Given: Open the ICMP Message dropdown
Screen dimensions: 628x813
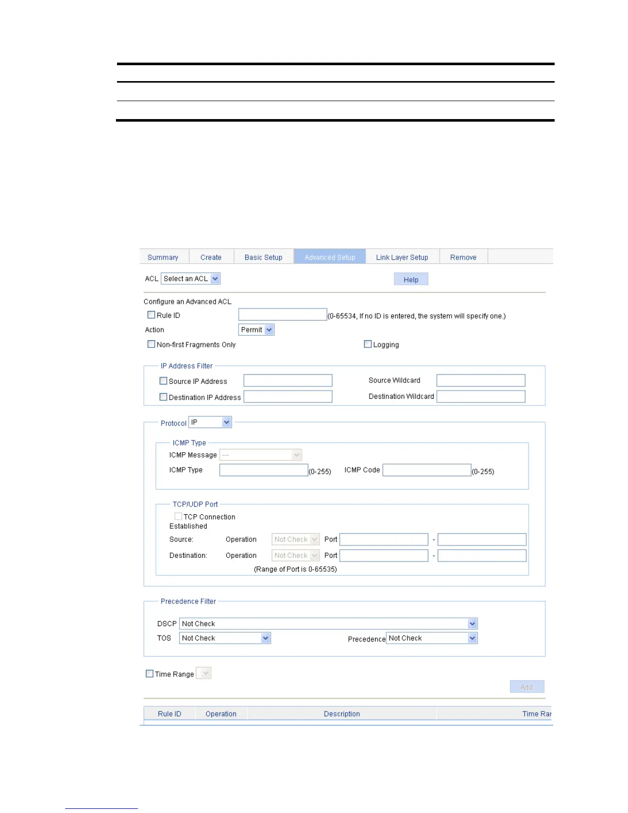Looking at the screenshot, I should (x=261, y=455).
